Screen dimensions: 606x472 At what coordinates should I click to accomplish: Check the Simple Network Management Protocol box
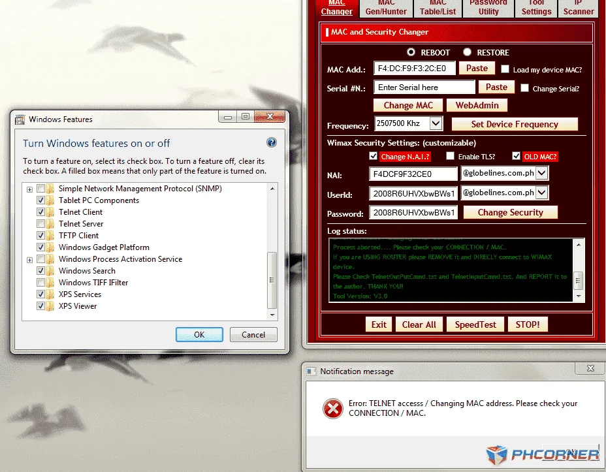pyautogui.click(x=40, y=189)
